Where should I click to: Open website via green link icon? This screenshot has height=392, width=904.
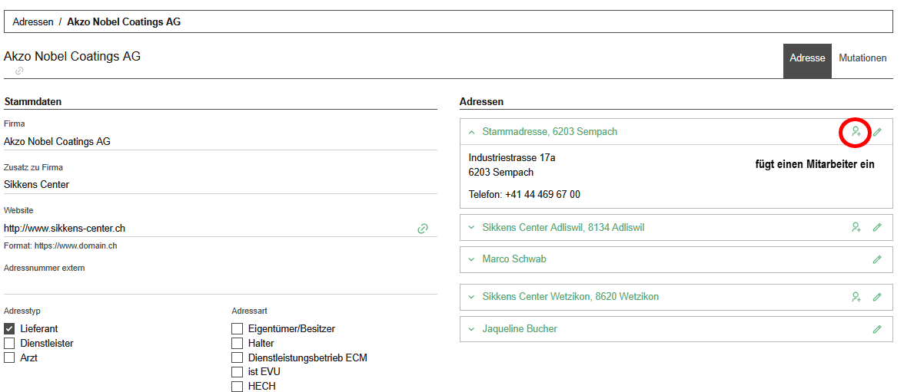click(x=422, y=229)
